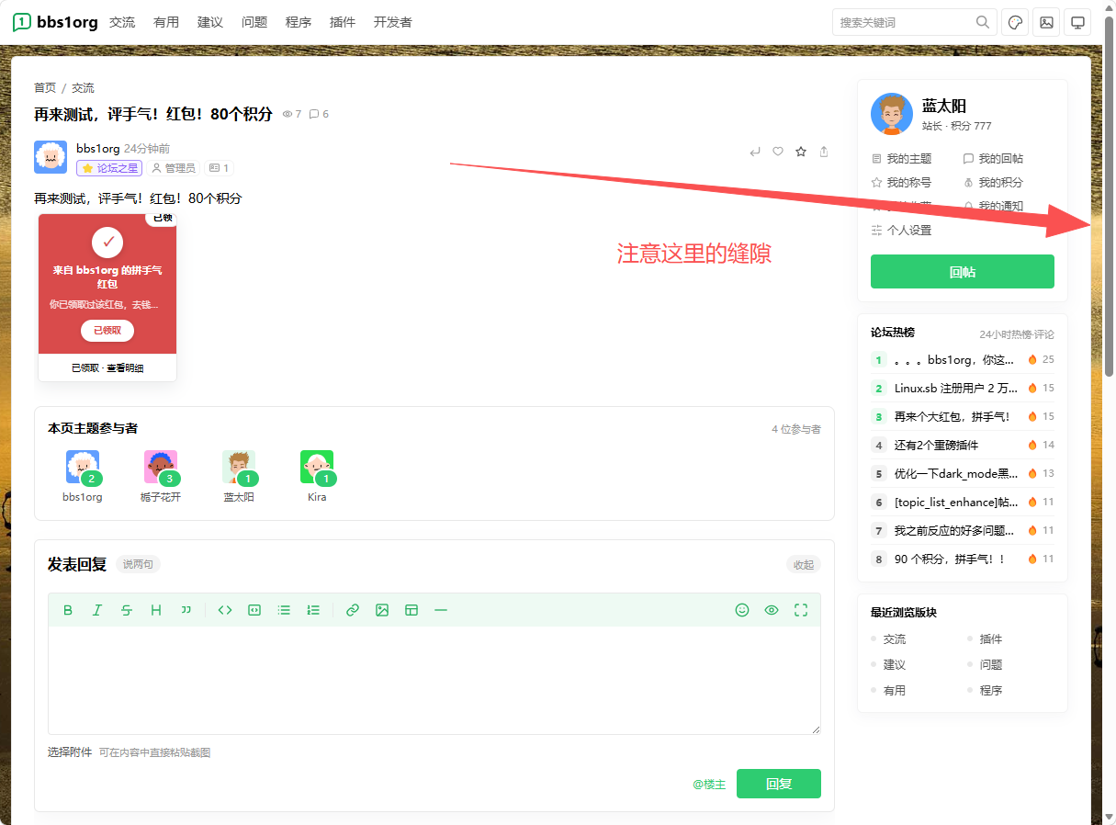Like the post with the heart icon
Viewport: 1116px width, 825px height.
(778, 152)
